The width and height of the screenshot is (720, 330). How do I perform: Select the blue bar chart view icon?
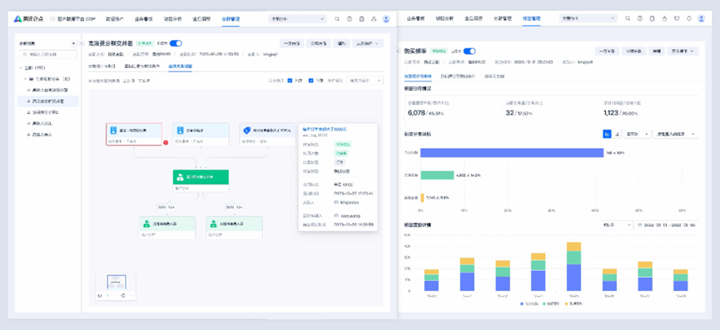[608, 134]
